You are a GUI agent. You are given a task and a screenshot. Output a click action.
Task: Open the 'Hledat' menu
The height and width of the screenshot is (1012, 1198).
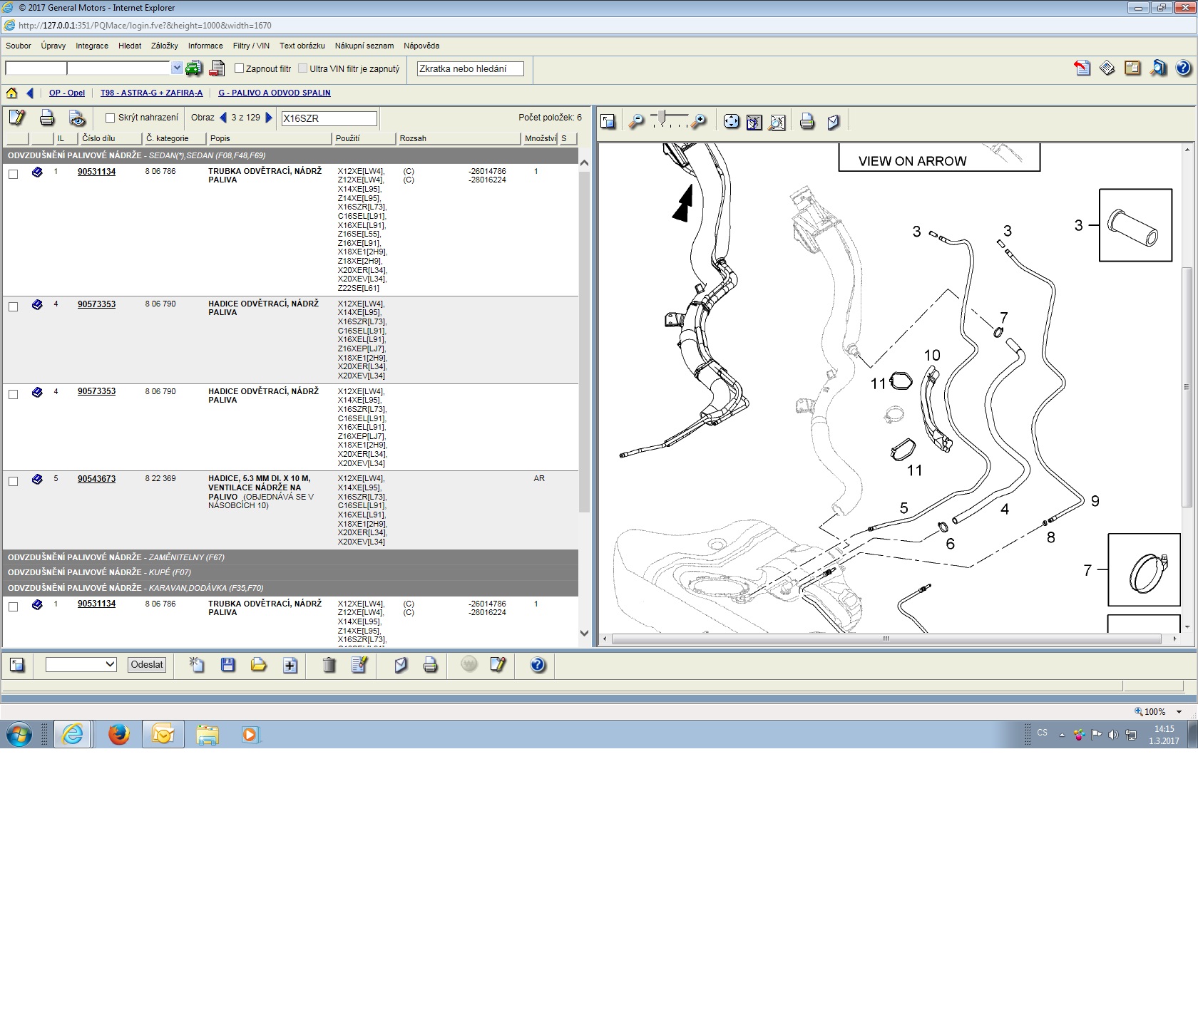point(130,46)
